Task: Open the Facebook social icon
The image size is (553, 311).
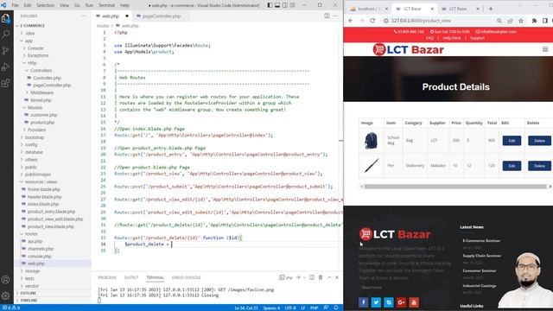Action: click(x=363, y=302)
